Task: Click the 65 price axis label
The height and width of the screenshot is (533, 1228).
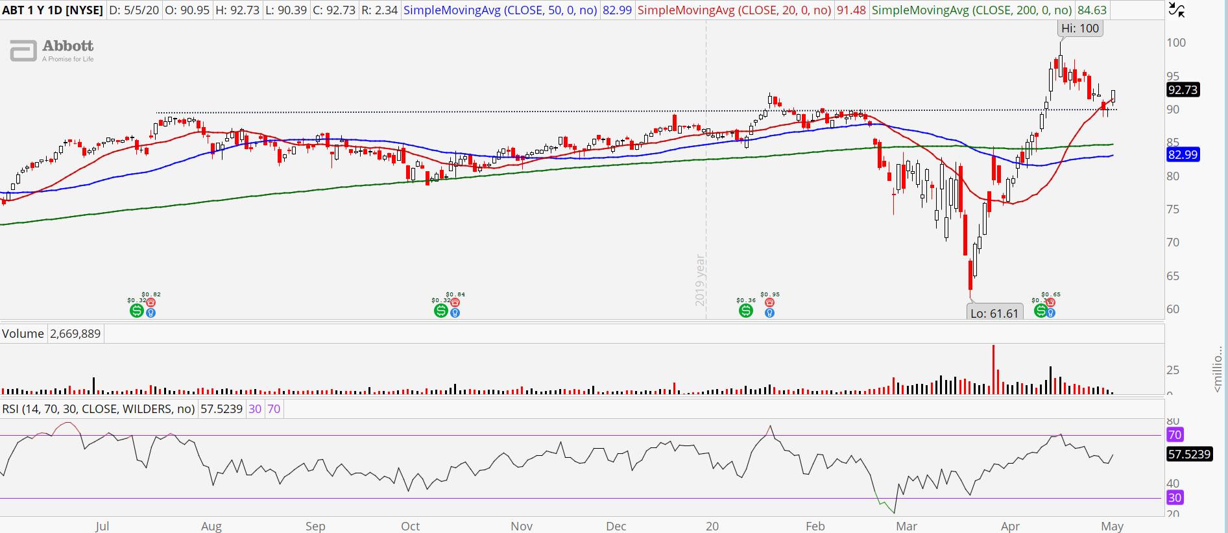Action: coord(1173,276)
